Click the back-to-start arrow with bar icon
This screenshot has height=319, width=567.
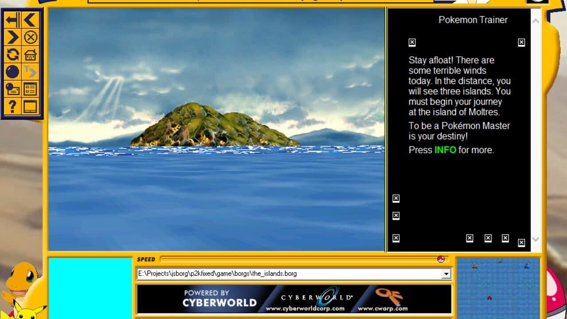click(12, 20)
